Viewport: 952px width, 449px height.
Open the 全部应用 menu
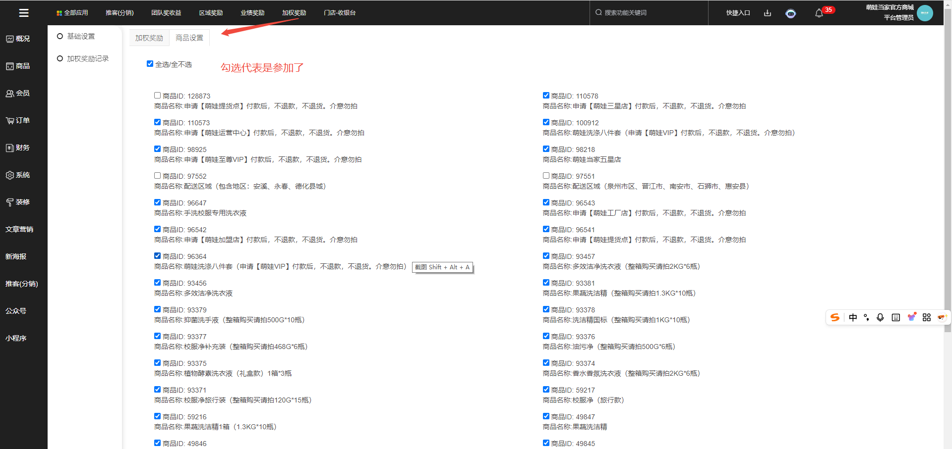pos(72,13)
